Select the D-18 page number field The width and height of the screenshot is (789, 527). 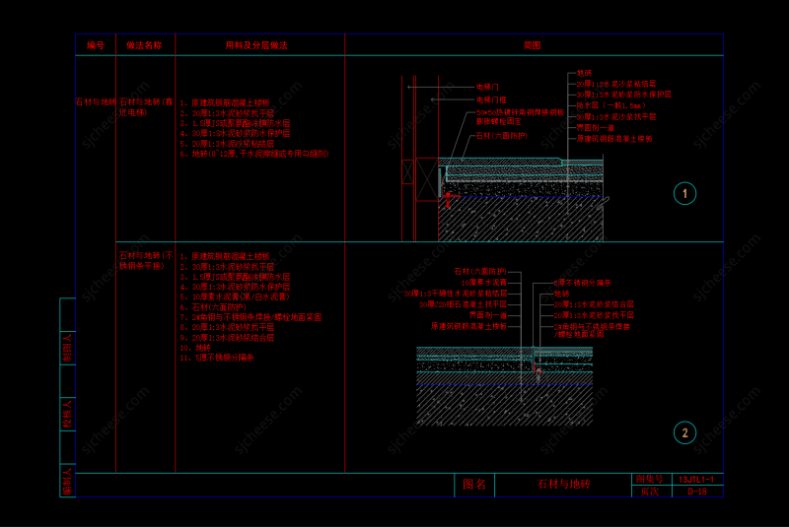(696, 491)
